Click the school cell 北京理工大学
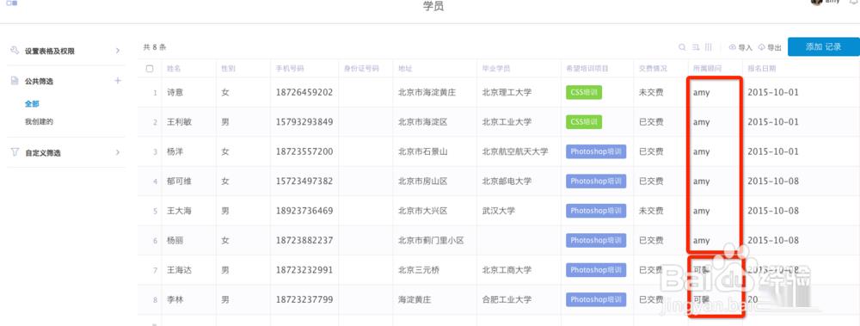The image size is (860, 326). (507, 92)
